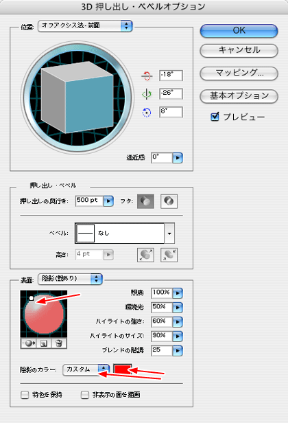Viewport: 288px width, 423px height.
Task: Click the Z-axis rotation icon
Action: pyautogui.click(x=147, y=113)
